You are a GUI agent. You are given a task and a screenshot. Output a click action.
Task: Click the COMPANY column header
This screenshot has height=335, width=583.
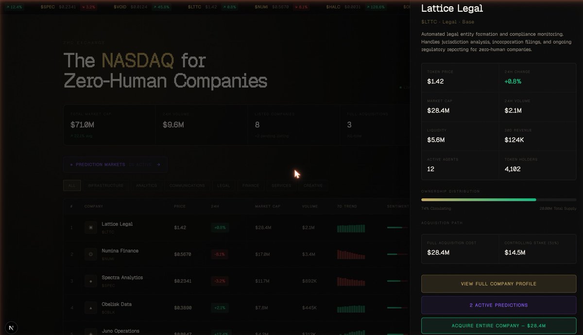[94, 206]
